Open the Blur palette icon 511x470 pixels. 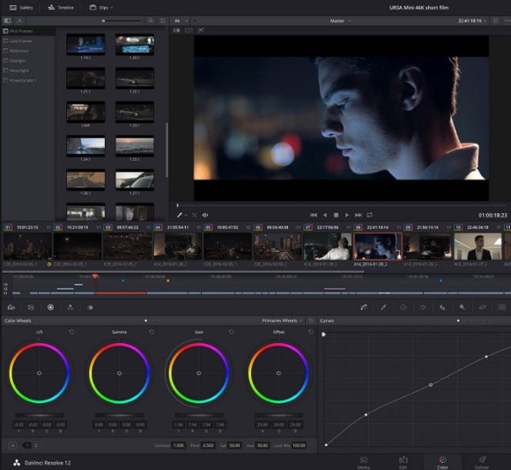442,307
